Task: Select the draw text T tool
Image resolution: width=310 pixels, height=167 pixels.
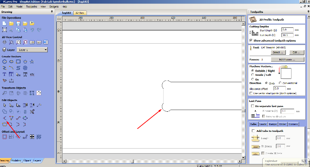Action: point(4,75)
